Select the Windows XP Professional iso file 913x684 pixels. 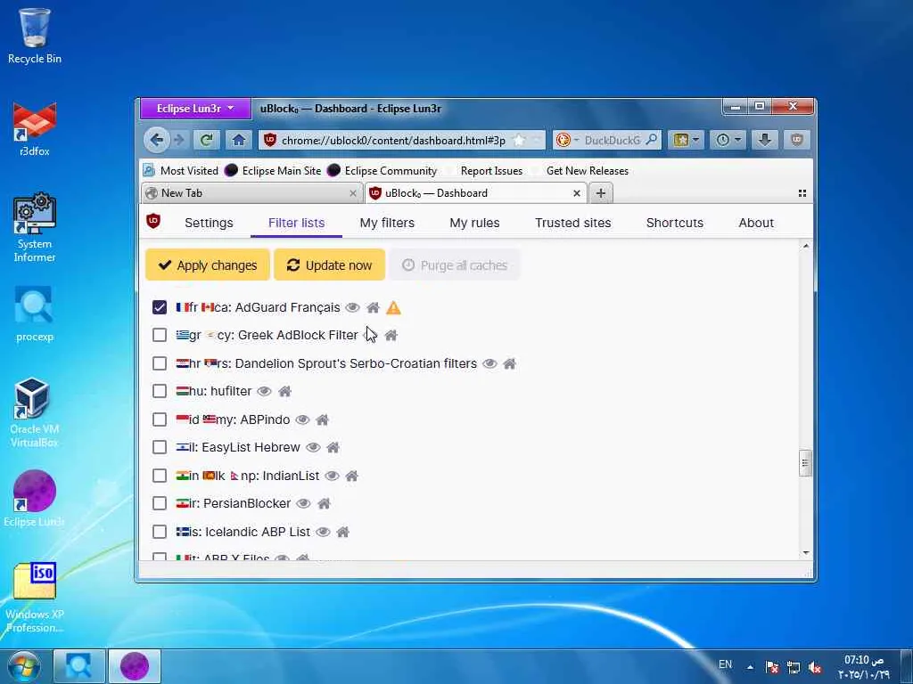coord(35,597)
